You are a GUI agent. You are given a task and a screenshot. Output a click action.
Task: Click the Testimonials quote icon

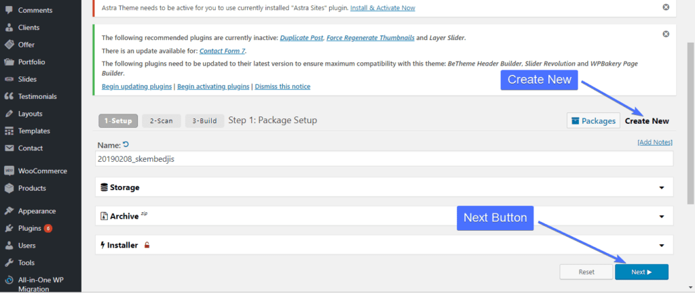pyautogui.click(x=9, y=96)
